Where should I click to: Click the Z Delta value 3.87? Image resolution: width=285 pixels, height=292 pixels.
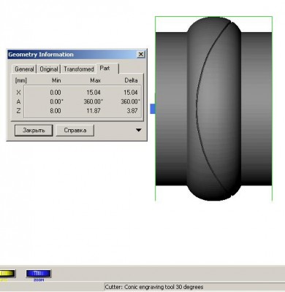tap(132, 111)
